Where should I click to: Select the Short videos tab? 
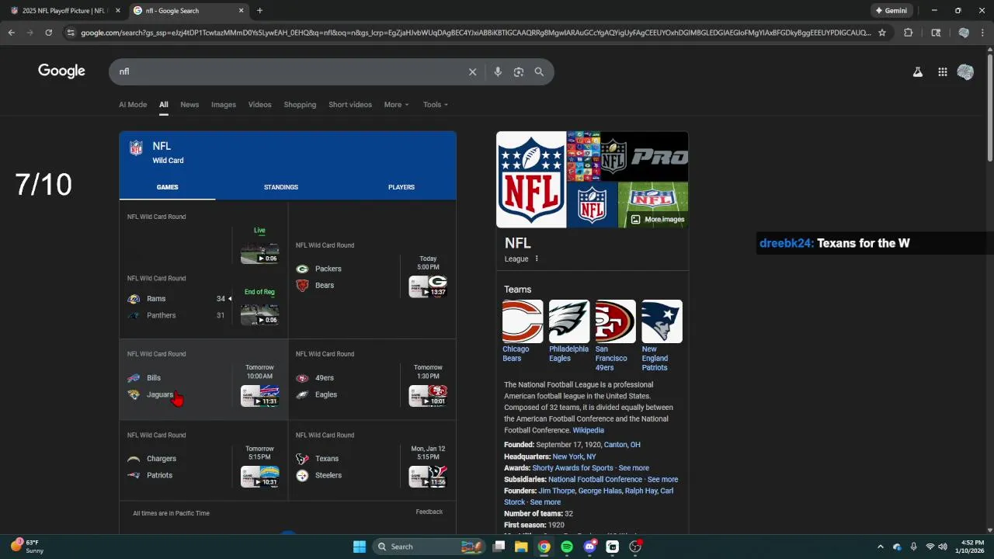[350, 105]
